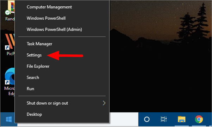
Task: Open File Explorer taskbar icon
Action: pyautogui.click(x=181, y=119)
